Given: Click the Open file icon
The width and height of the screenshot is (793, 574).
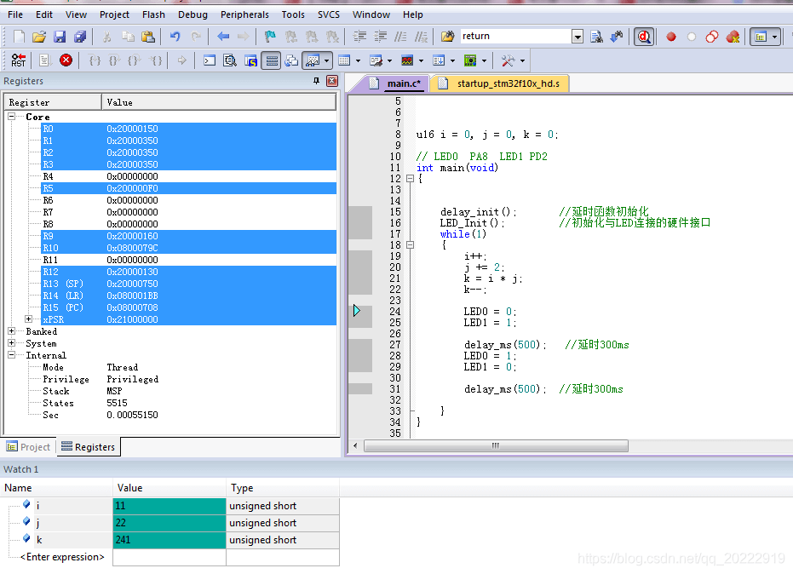Looking at the screenshot, I should coord(39,37).
